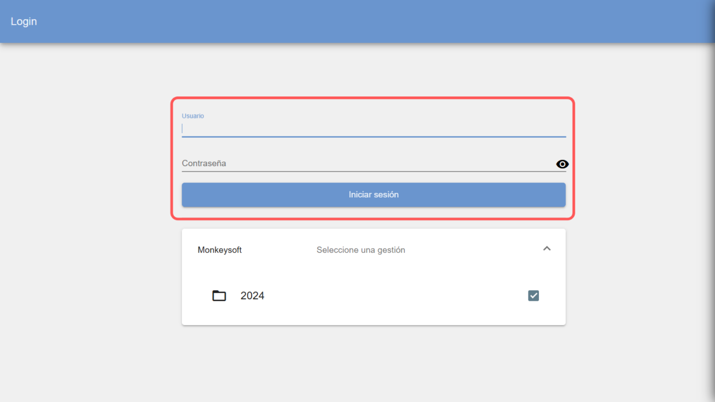This screenshot has height=402, width=715.
Task: Click the Iniciar sesión button
Action: coord(373,195)
